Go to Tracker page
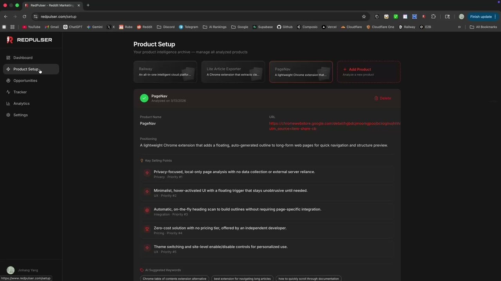 coord(31,92)
